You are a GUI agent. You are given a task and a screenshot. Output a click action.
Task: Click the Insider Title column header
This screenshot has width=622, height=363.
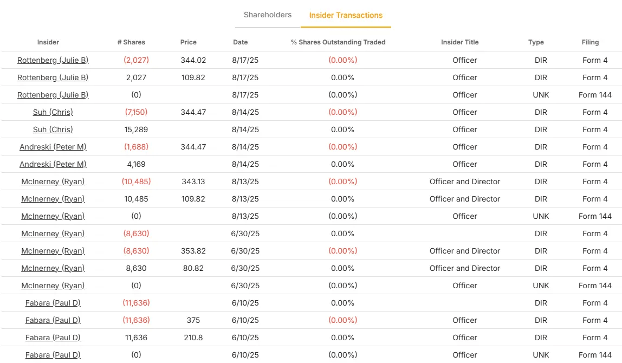point(460,42)
